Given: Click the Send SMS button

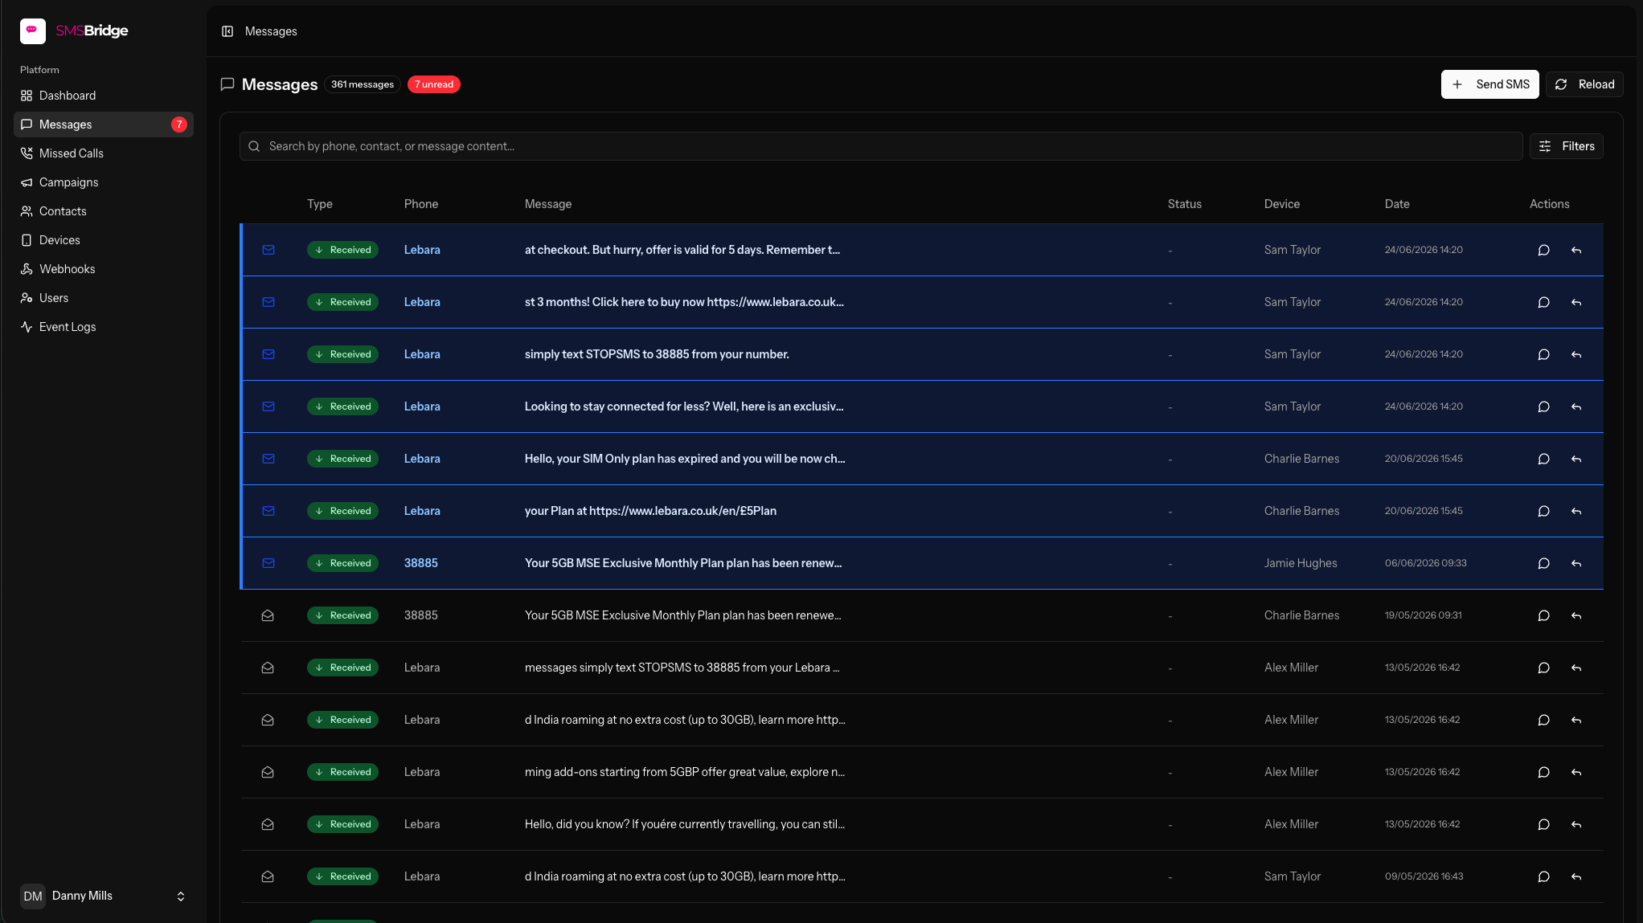Looking at the screenshot, I should click(1489, 84).
